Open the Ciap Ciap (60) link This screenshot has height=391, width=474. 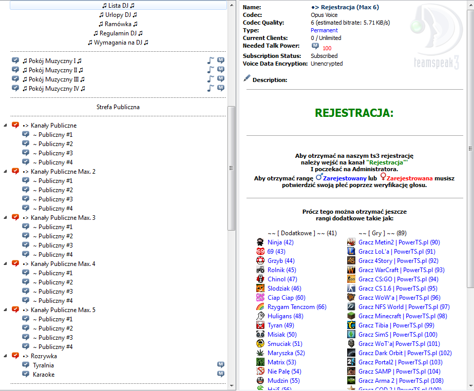(x=286, y=297)
